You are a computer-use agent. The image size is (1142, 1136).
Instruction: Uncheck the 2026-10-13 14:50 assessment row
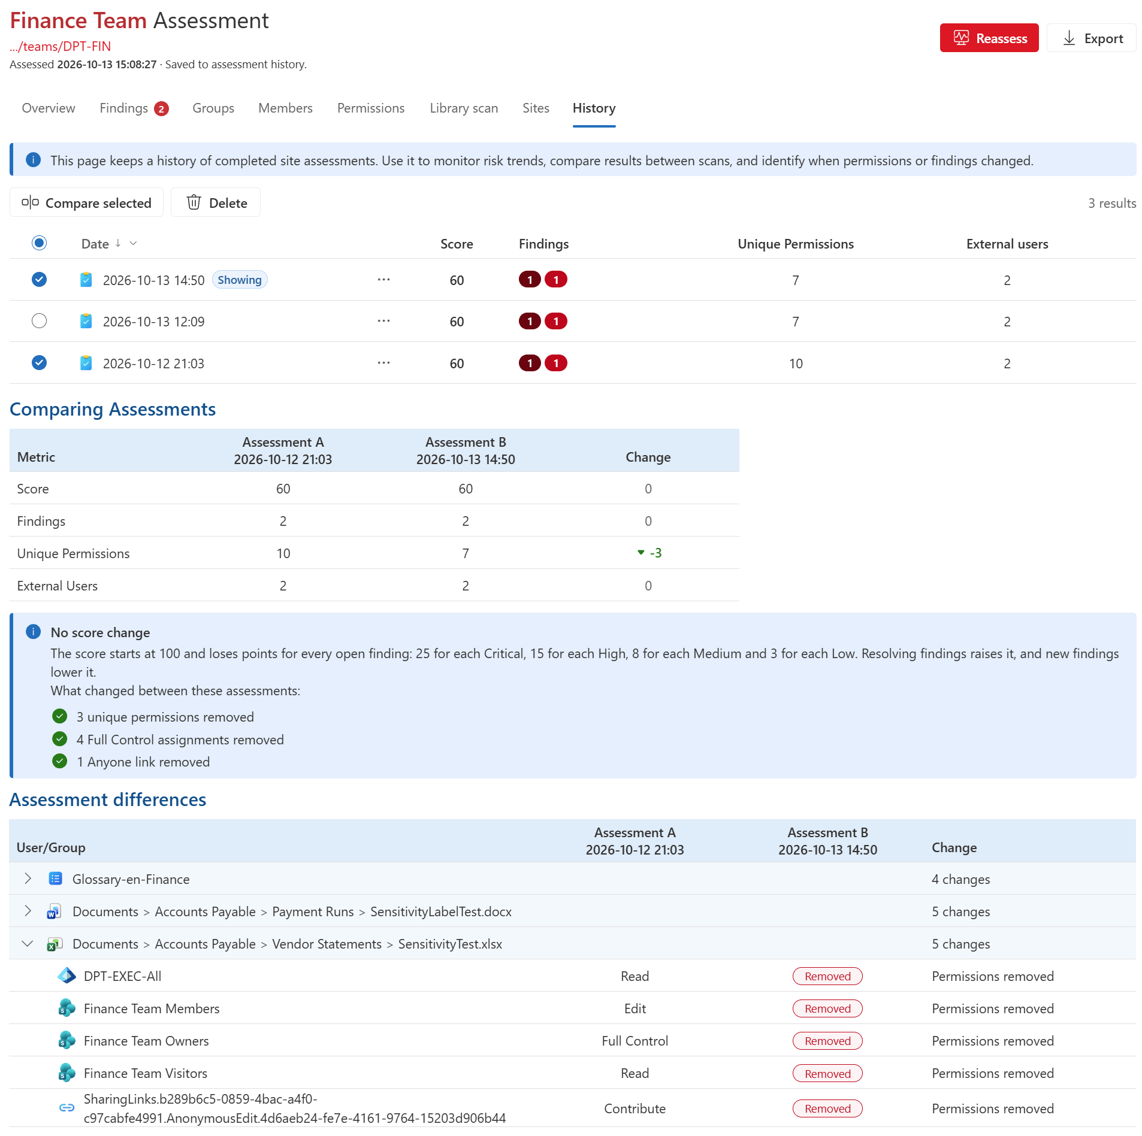point(39,280)
